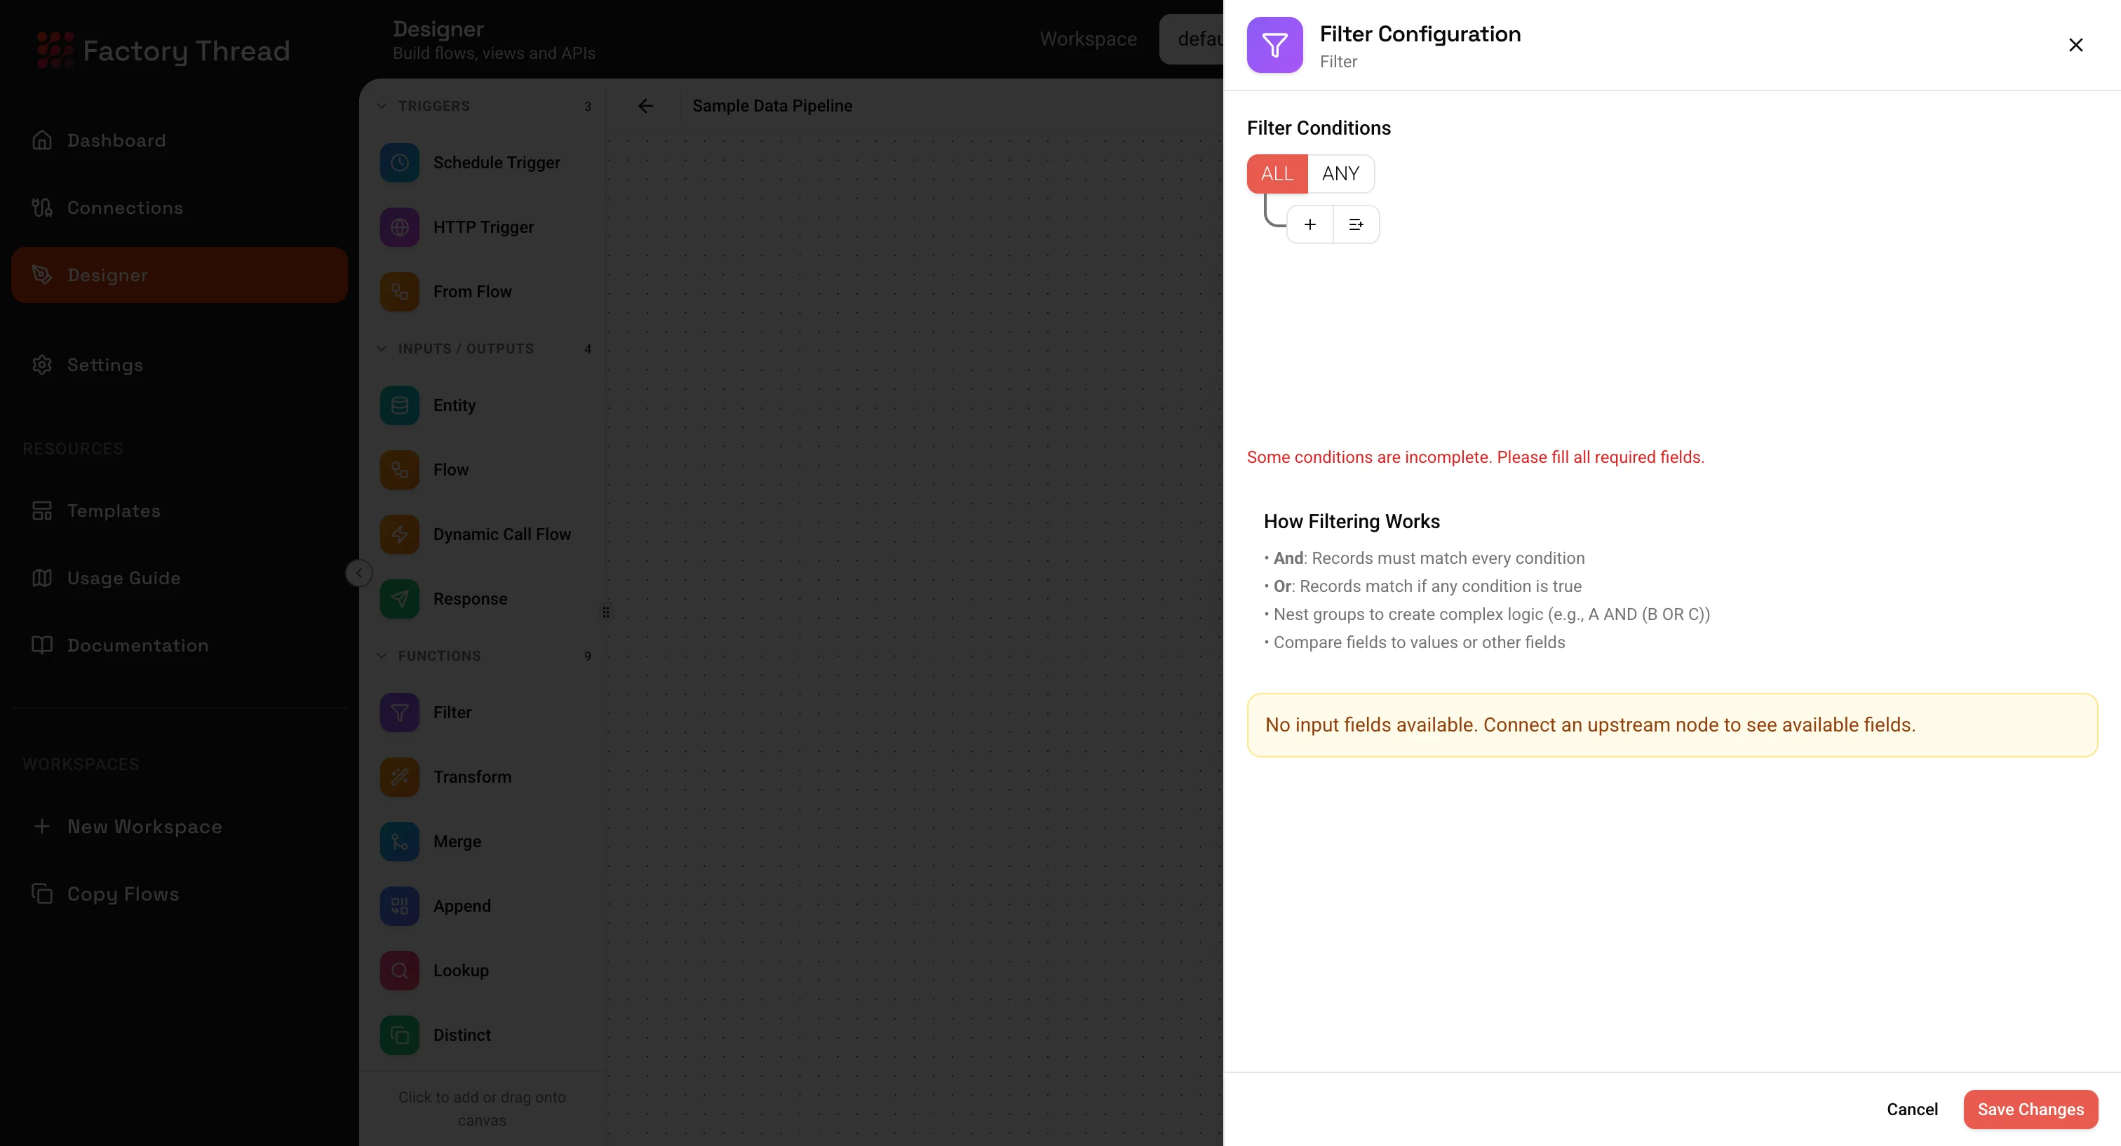Screen dimensions: 2121x1146
Task: Open Connections in the sidebar
Action: tap(124, 208)
